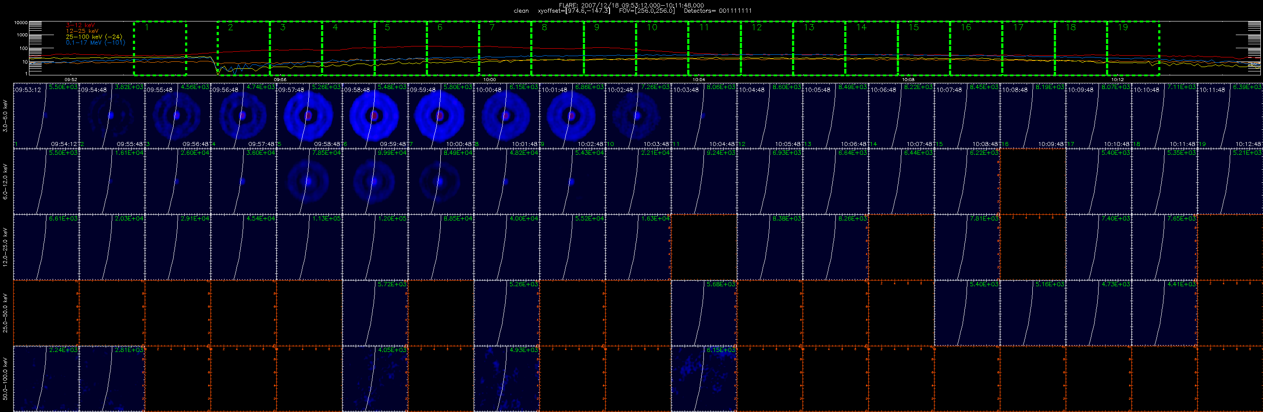Open the 6.0-12.0 keV image labeled 8.49E+04
The height and width of the screenshot is (412, 1263).
coord(441,181)
